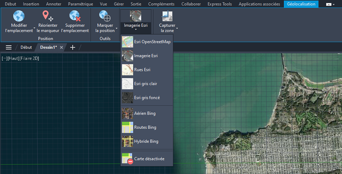342x174 pixels.
Task: Click the Supprimer l'emplacement globe icon
Action: point(75,16)
